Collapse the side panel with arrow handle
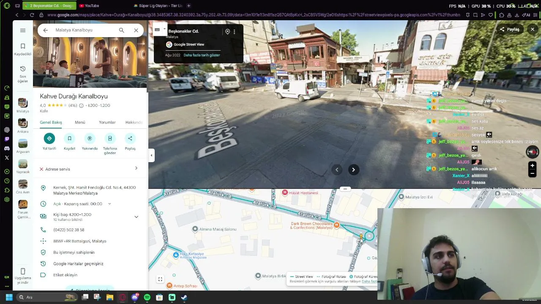 tap(151, 155)
